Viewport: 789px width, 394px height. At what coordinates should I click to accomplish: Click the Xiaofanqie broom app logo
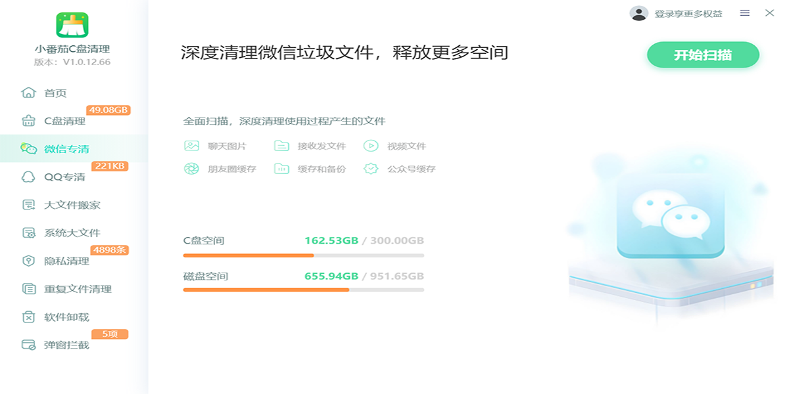click(x=72, y=25)
